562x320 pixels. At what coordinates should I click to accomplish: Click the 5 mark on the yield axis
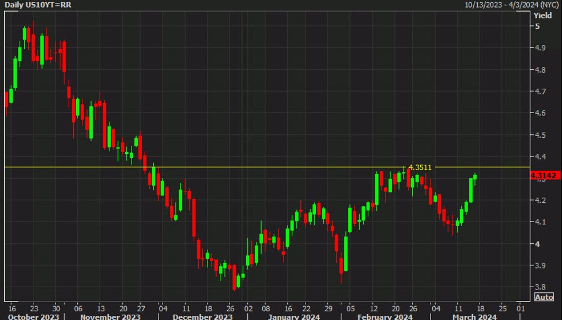pyautogui.click(x=537, y=26)
